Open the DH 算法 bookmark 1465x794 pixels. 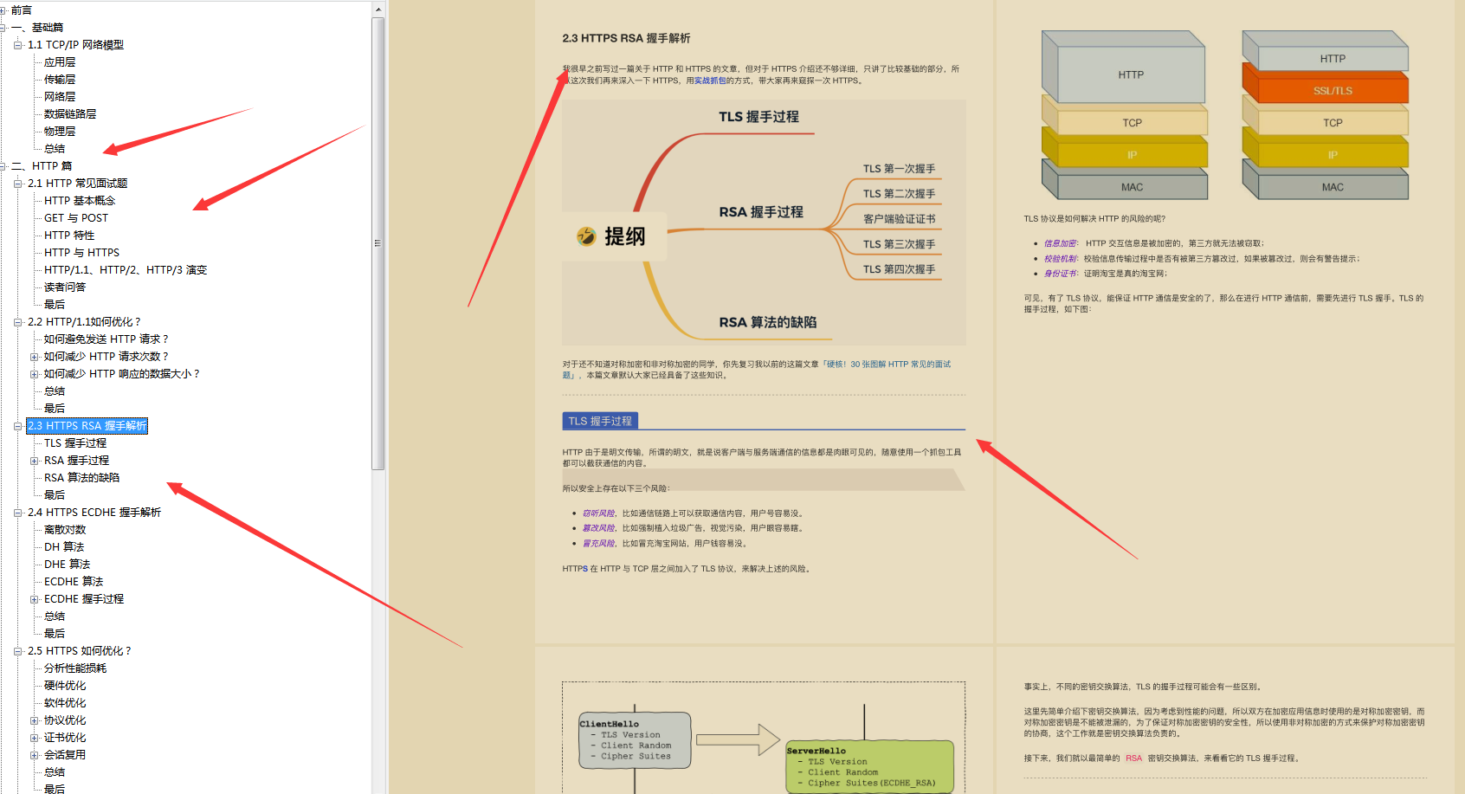[x=64, y=547]
